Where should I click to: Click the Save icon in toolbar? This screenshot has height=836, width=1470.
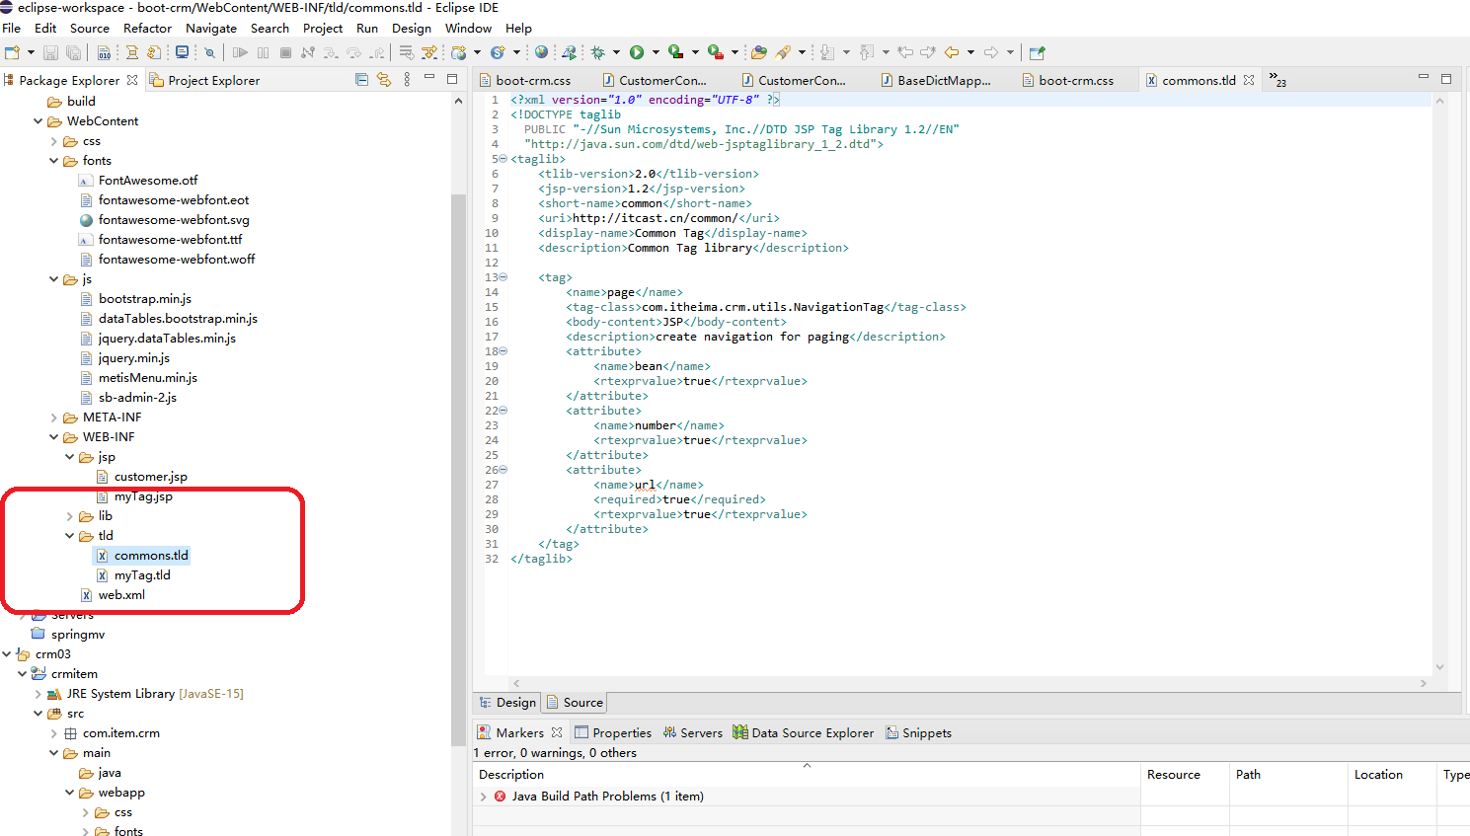point(50,52)
